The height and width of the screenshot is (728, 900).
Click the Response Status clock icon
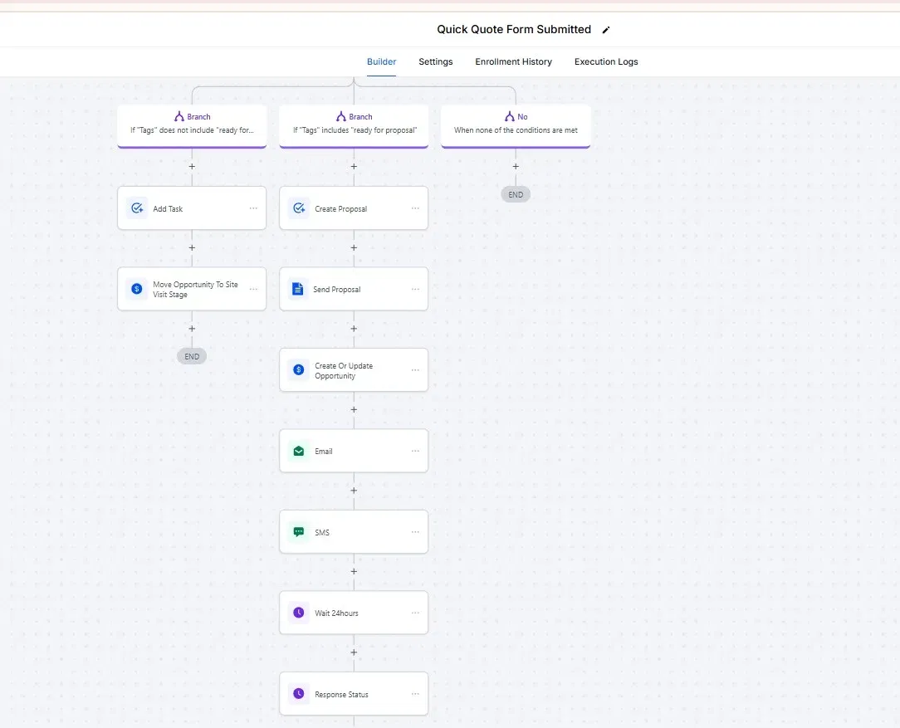coord(299,694)
